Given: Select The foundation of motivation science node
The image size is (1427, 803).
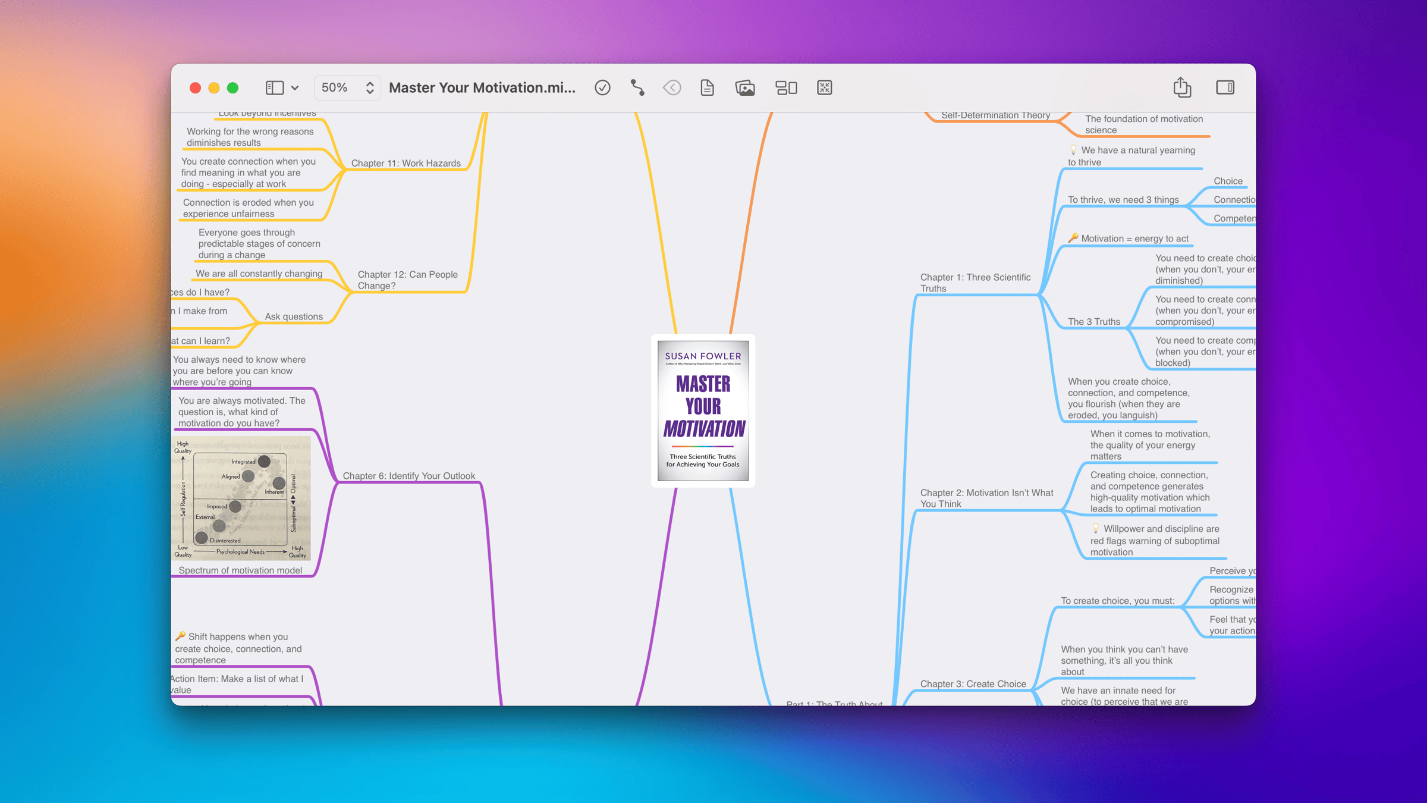Looking at the screenshot, I should [1143, 124].
